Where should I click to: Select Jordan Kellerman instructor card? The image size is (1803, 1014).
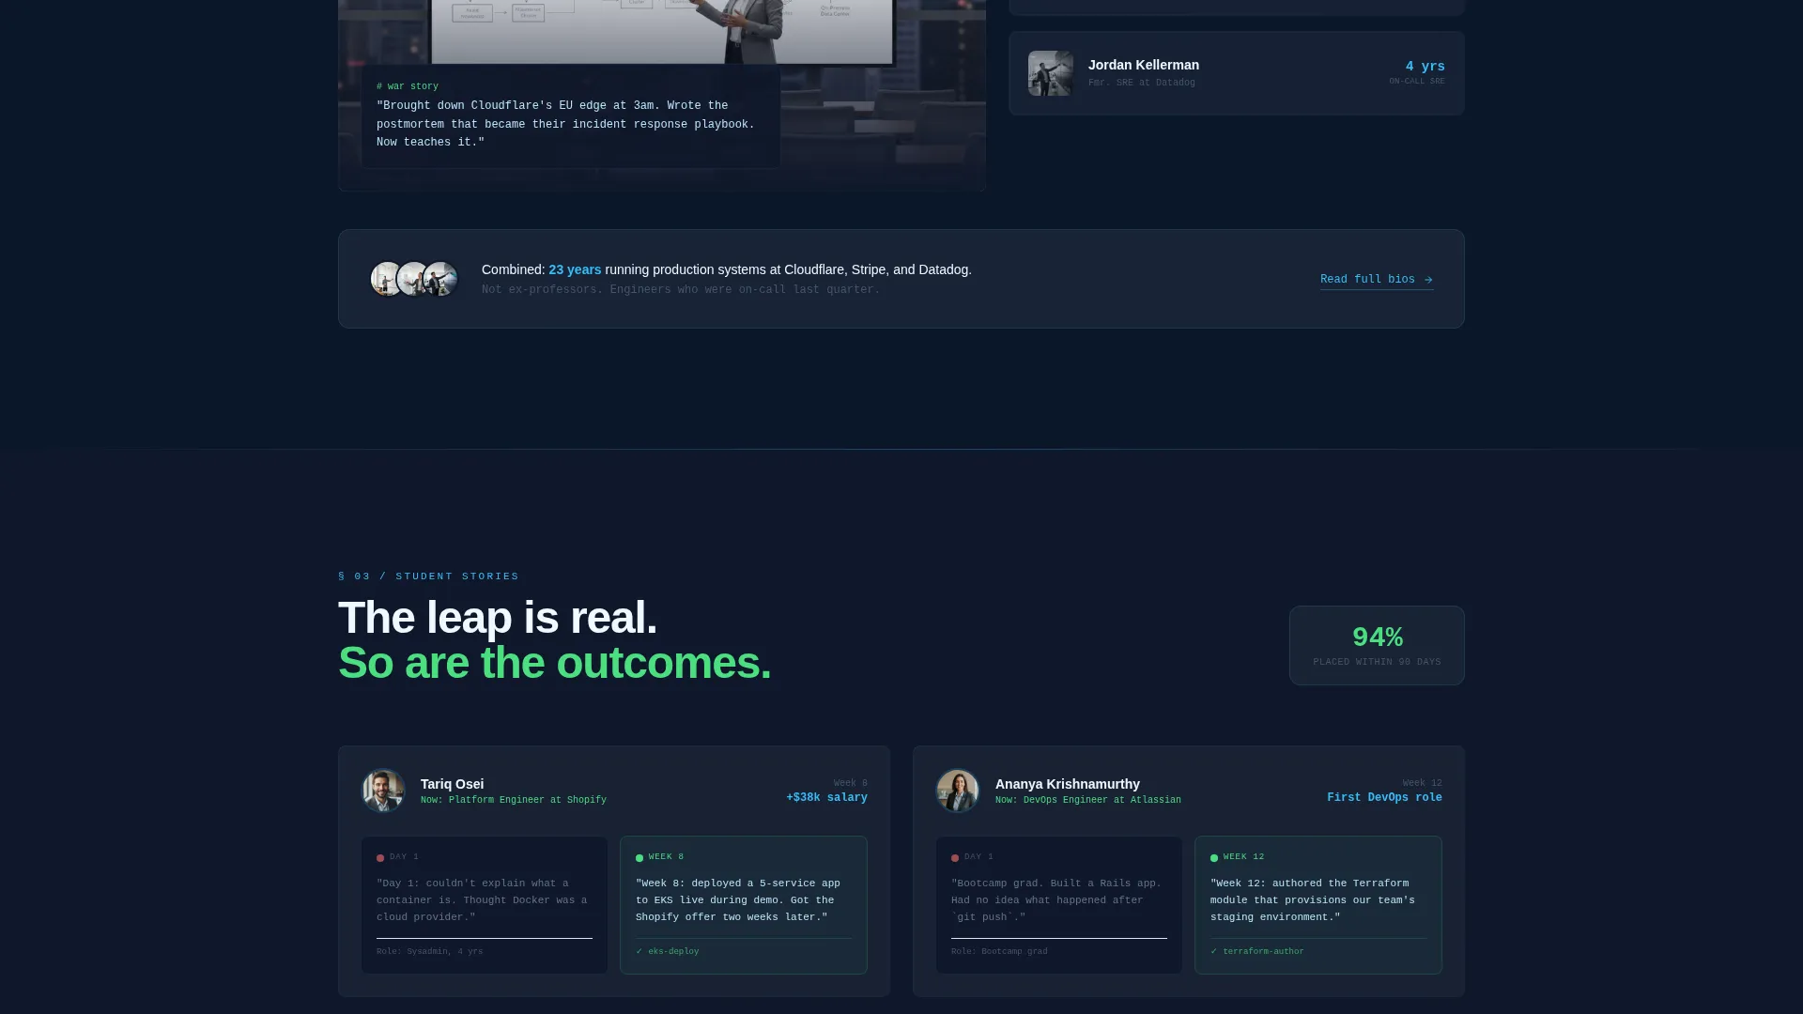(1237, 73)
